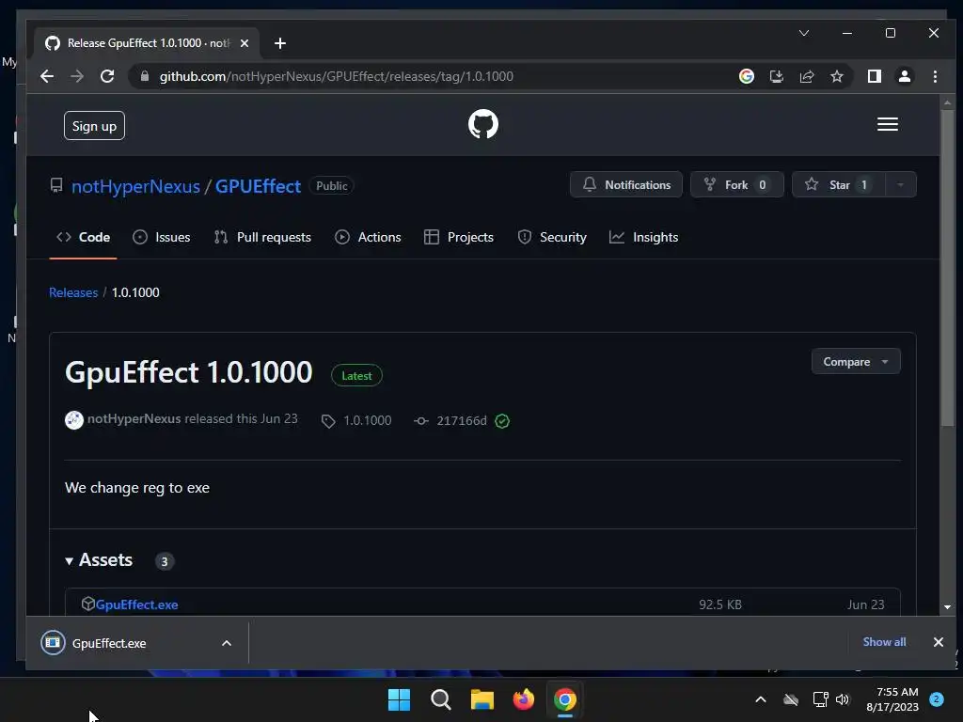
Task: Open the 1.0.1000 tag link
Action: tap(356, 420)
